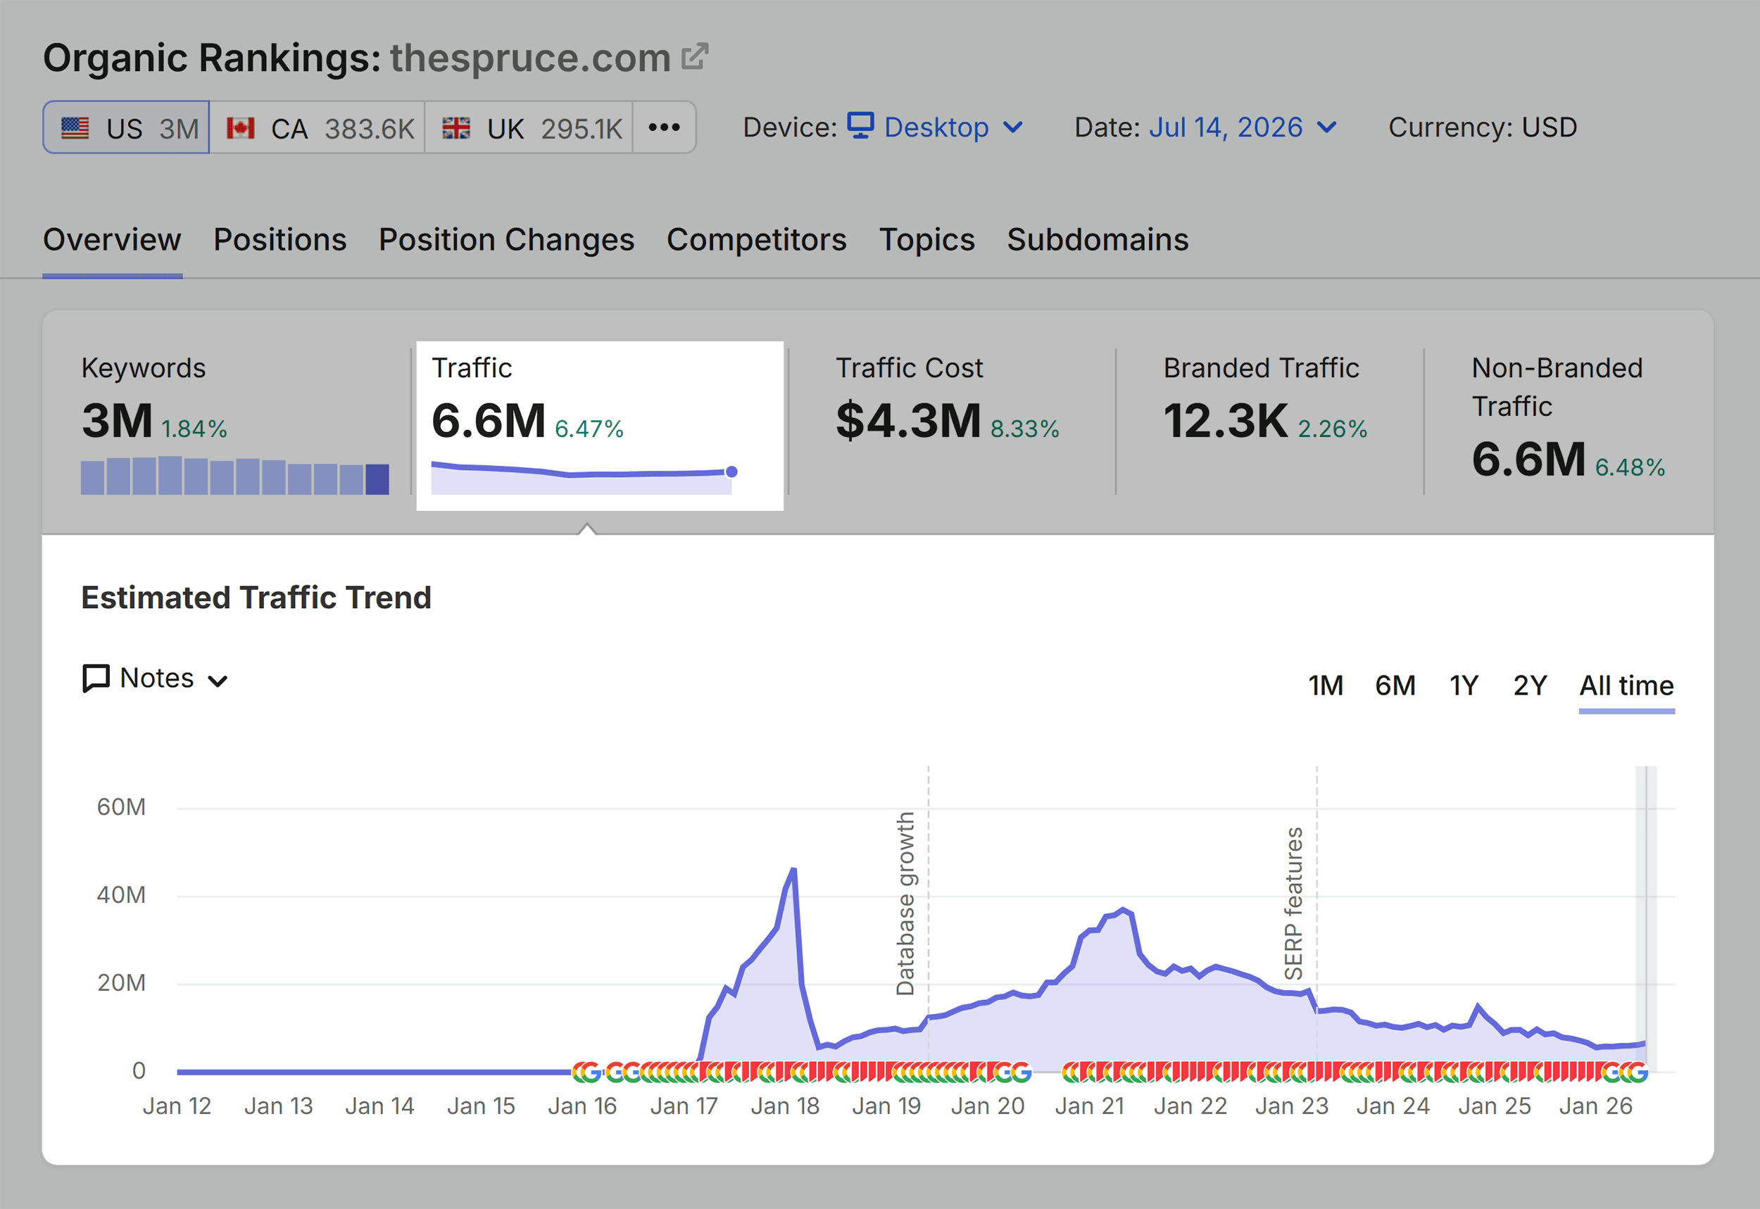Open thespruce.com external link icon

pyautogui.click(x=695, y=57)
